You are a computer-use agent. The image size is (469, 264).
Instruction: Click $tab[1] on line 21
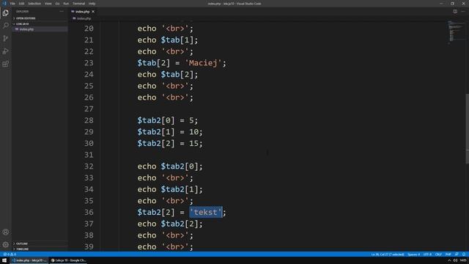[x=177, y=40]
